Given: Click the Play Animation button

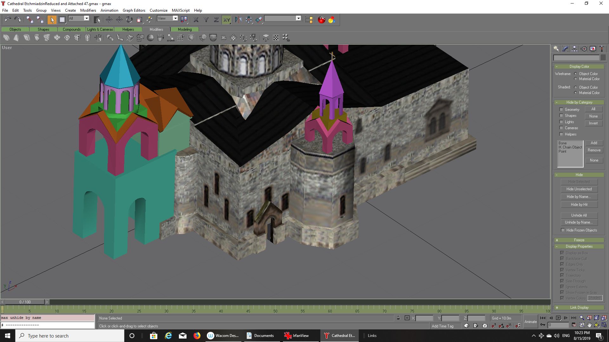Looking at the screenshot, I should 558,318.
